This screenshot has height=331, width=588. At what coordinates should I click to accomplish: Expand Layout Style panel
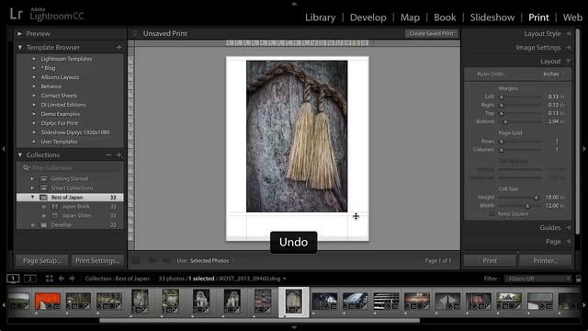click(569, 34)
